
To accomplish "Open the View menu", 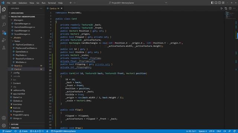I will (32, 3).
